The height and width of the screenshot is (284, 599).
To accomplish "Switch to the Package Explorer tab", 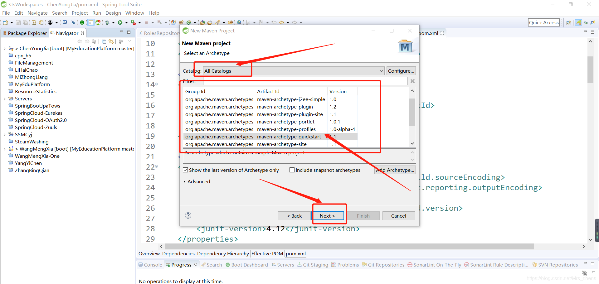I will tap(25, 33).
